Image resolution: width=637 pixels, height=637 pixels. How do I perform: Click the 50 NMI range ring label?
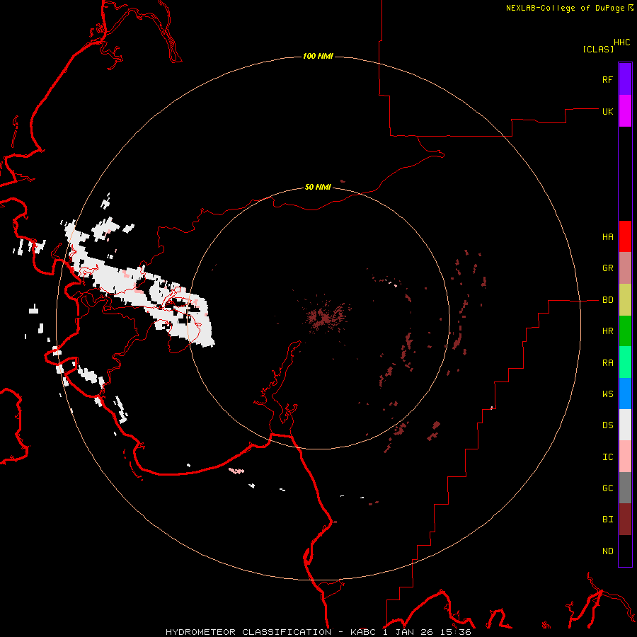(318, 187)
